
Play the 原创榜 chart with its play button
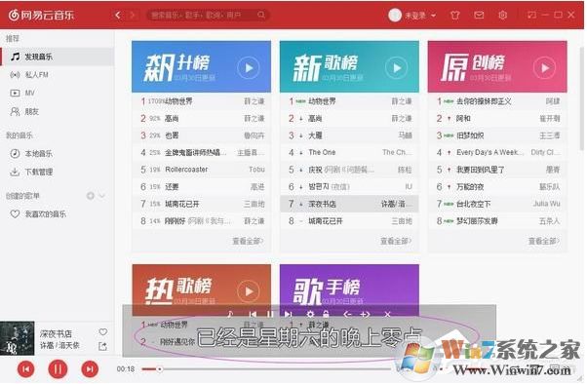[544, 68]
